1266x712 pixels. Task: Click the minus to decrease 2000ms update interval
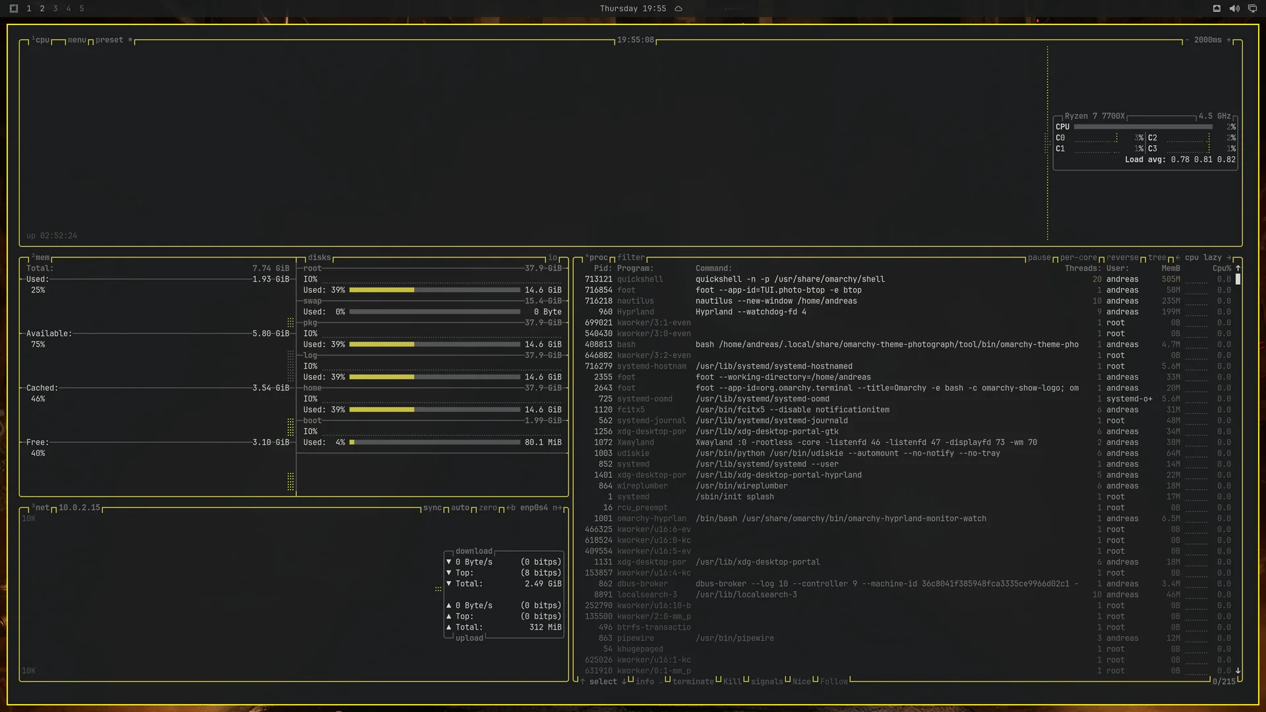[x=1187, y=40]
